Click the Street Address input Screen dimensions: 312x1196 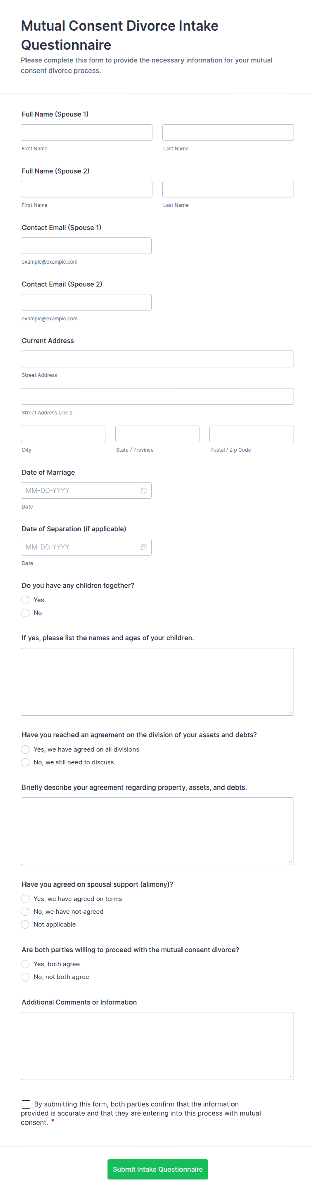[x=157, y=359]
